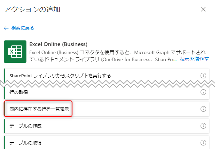215x149 pixels.
Task: Choose SharePoint ライブラリからスクリプトを実行する action
Action: tap(106, 76)
